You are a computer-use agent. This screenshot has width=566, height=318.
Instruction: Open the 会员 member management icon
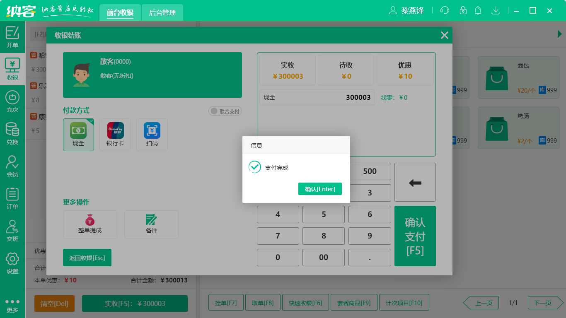(x=12, y=165)
